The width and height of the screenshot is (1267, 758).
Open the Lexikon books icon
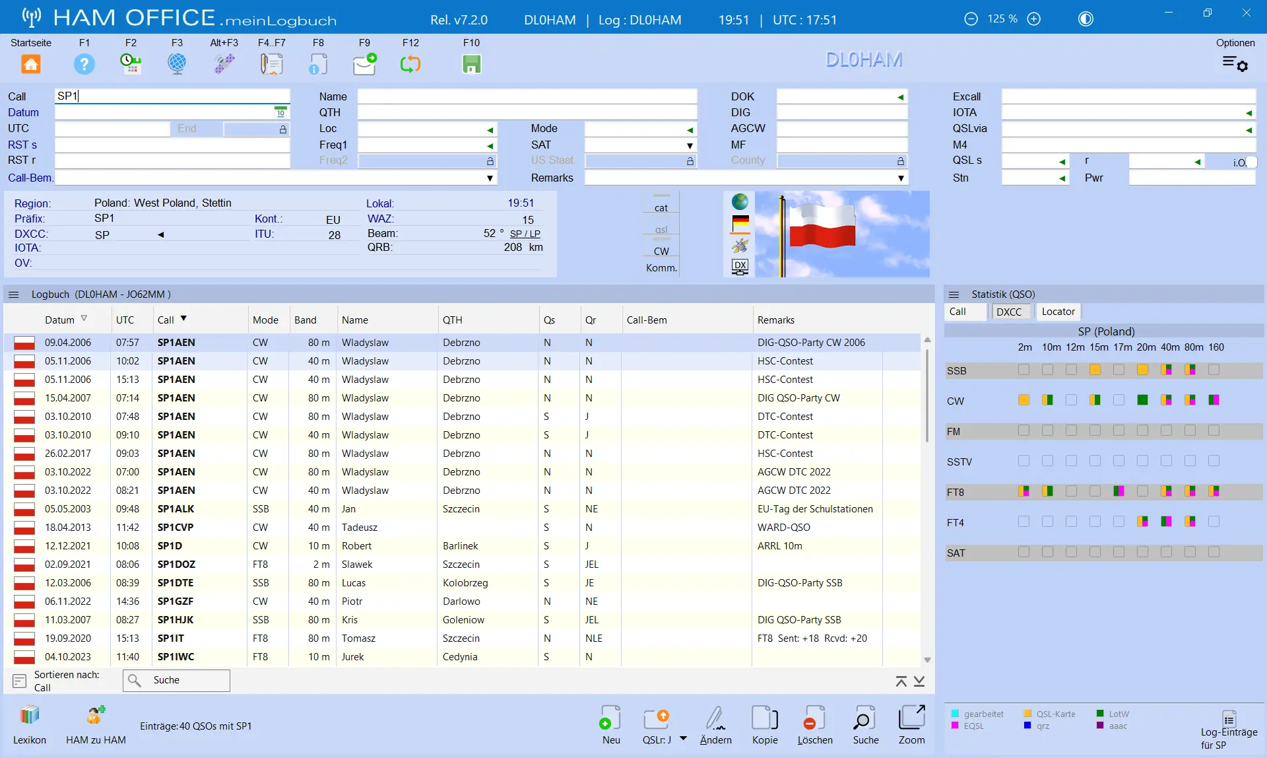point(30,715)
